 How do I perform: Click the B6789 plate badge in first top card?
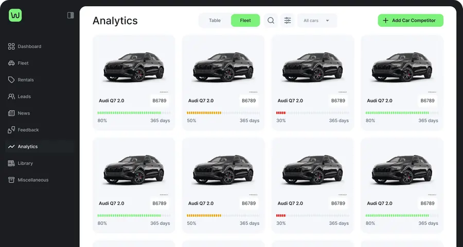[x=159, y=101]
